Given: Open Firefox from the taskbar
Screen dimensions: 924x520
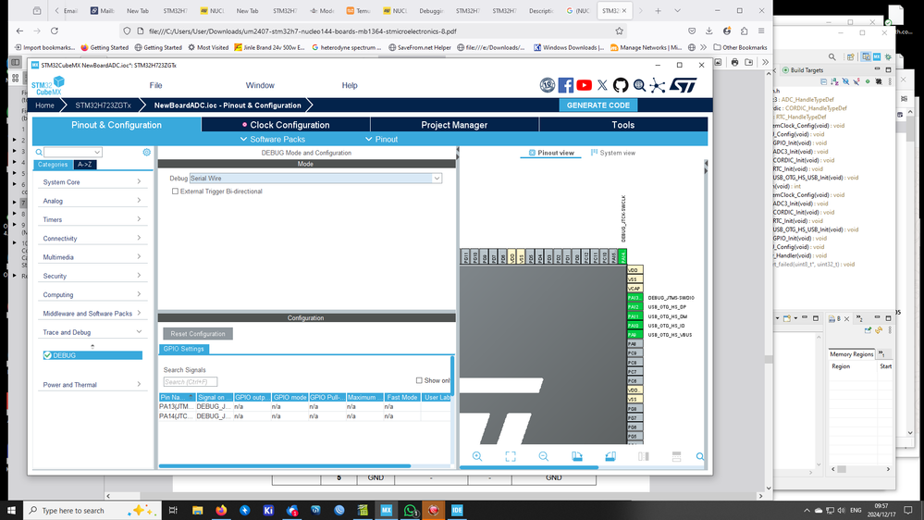Looking at the screenshot, I should click(x=221, y=510).
